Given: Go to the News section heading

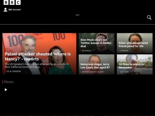Looking at the screenshot, I should [x=9, y=82].
